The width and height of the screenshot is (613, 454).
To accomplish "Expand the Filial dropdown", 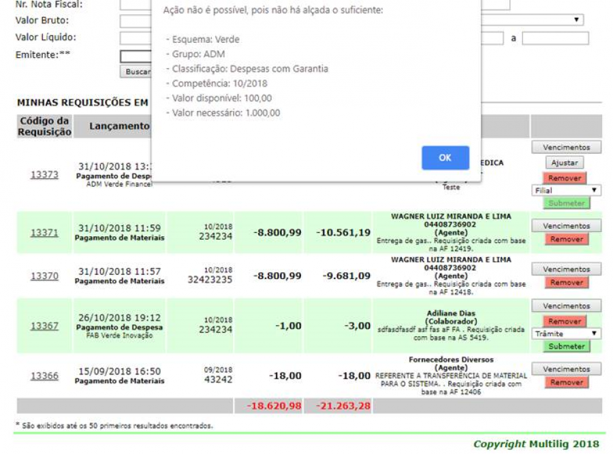I will click(x=566, y=191).
